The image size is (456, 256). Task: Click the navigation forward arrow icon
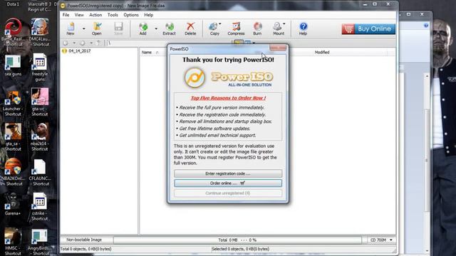click(83, 43)
